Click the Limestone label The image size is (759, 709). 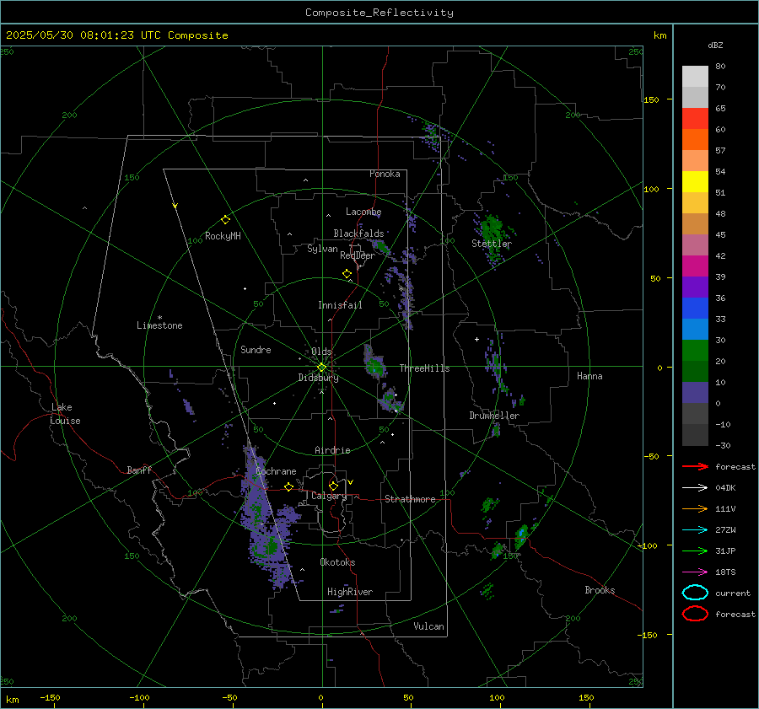pyautogui.click(x=159, y=325)
